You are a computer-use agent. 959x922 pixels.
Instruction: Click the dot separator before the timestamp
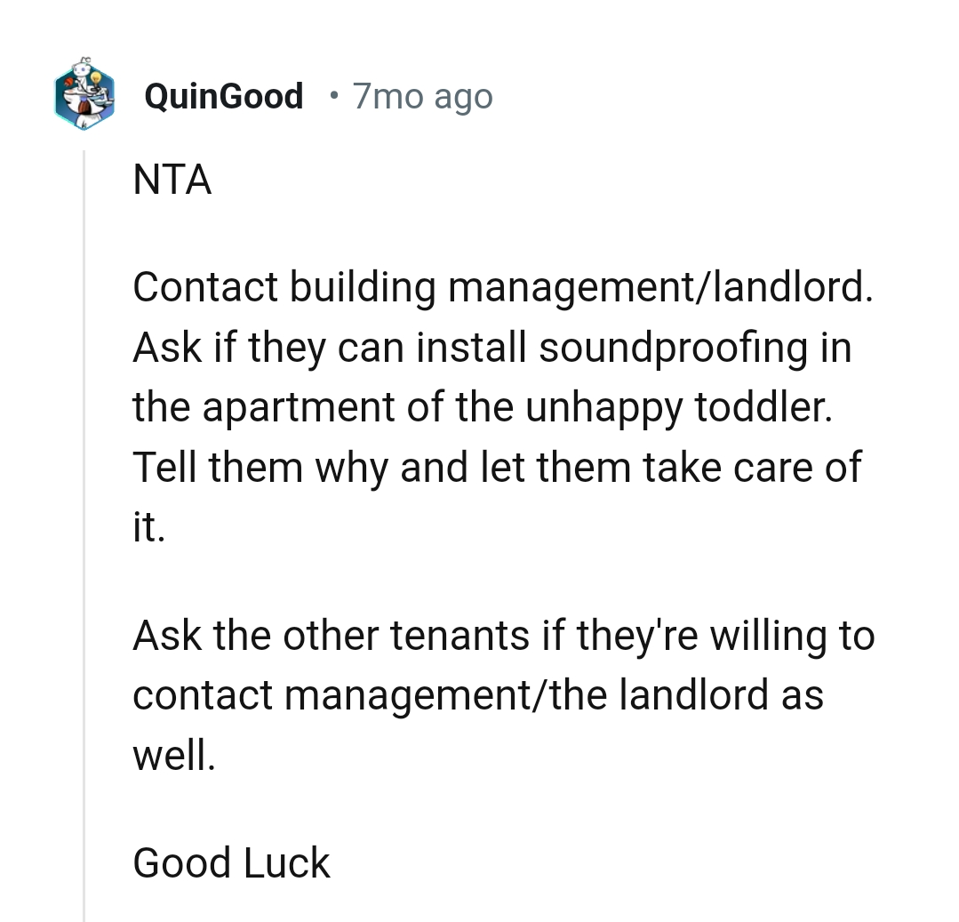click(332, 94)
